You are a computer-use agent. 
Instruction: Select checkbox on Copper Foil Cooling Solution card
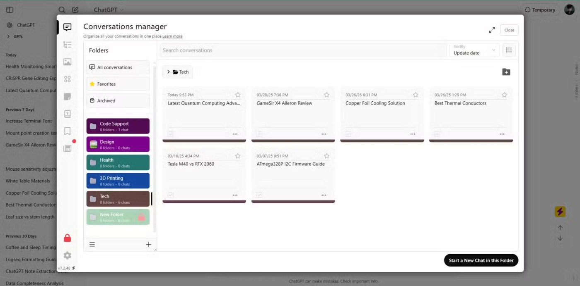[x=348, y=134]
